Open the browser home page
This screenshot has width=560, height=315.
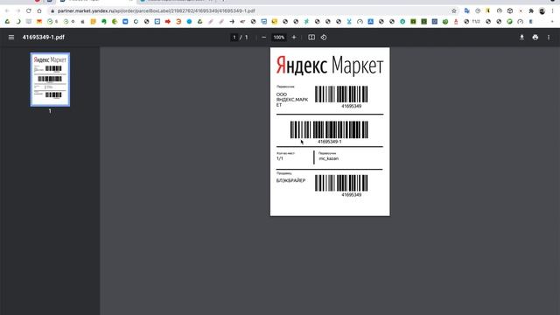click(x=39, y=11)
